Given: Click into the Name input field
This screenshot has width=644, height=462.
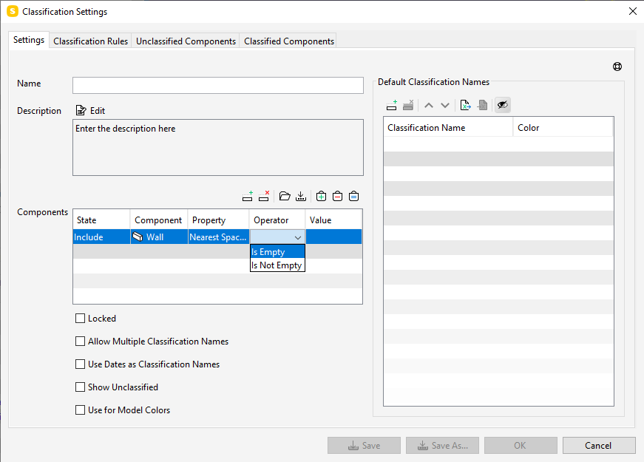Looking at the screenshot, I should pos(218,86).
